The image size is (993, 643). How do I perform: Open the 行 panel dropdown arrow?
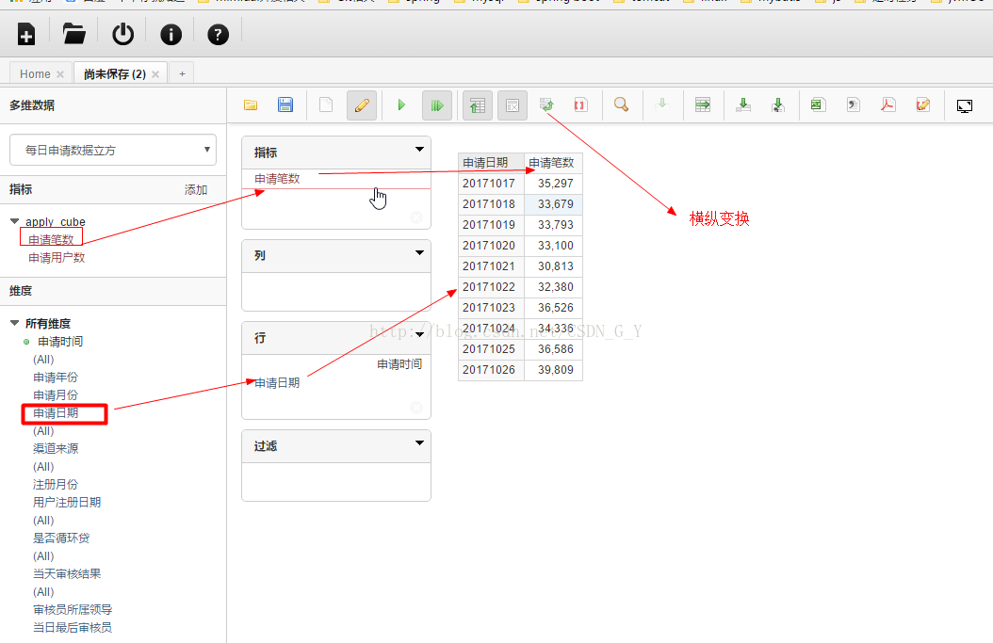point(419,335)
